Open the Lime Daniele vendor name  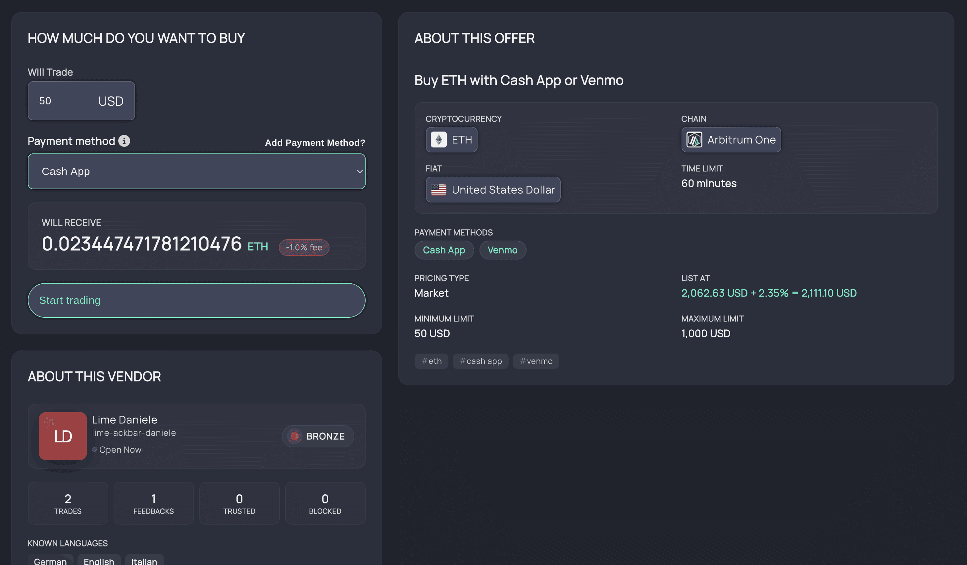pyautogui.click(x=125, y=420)
